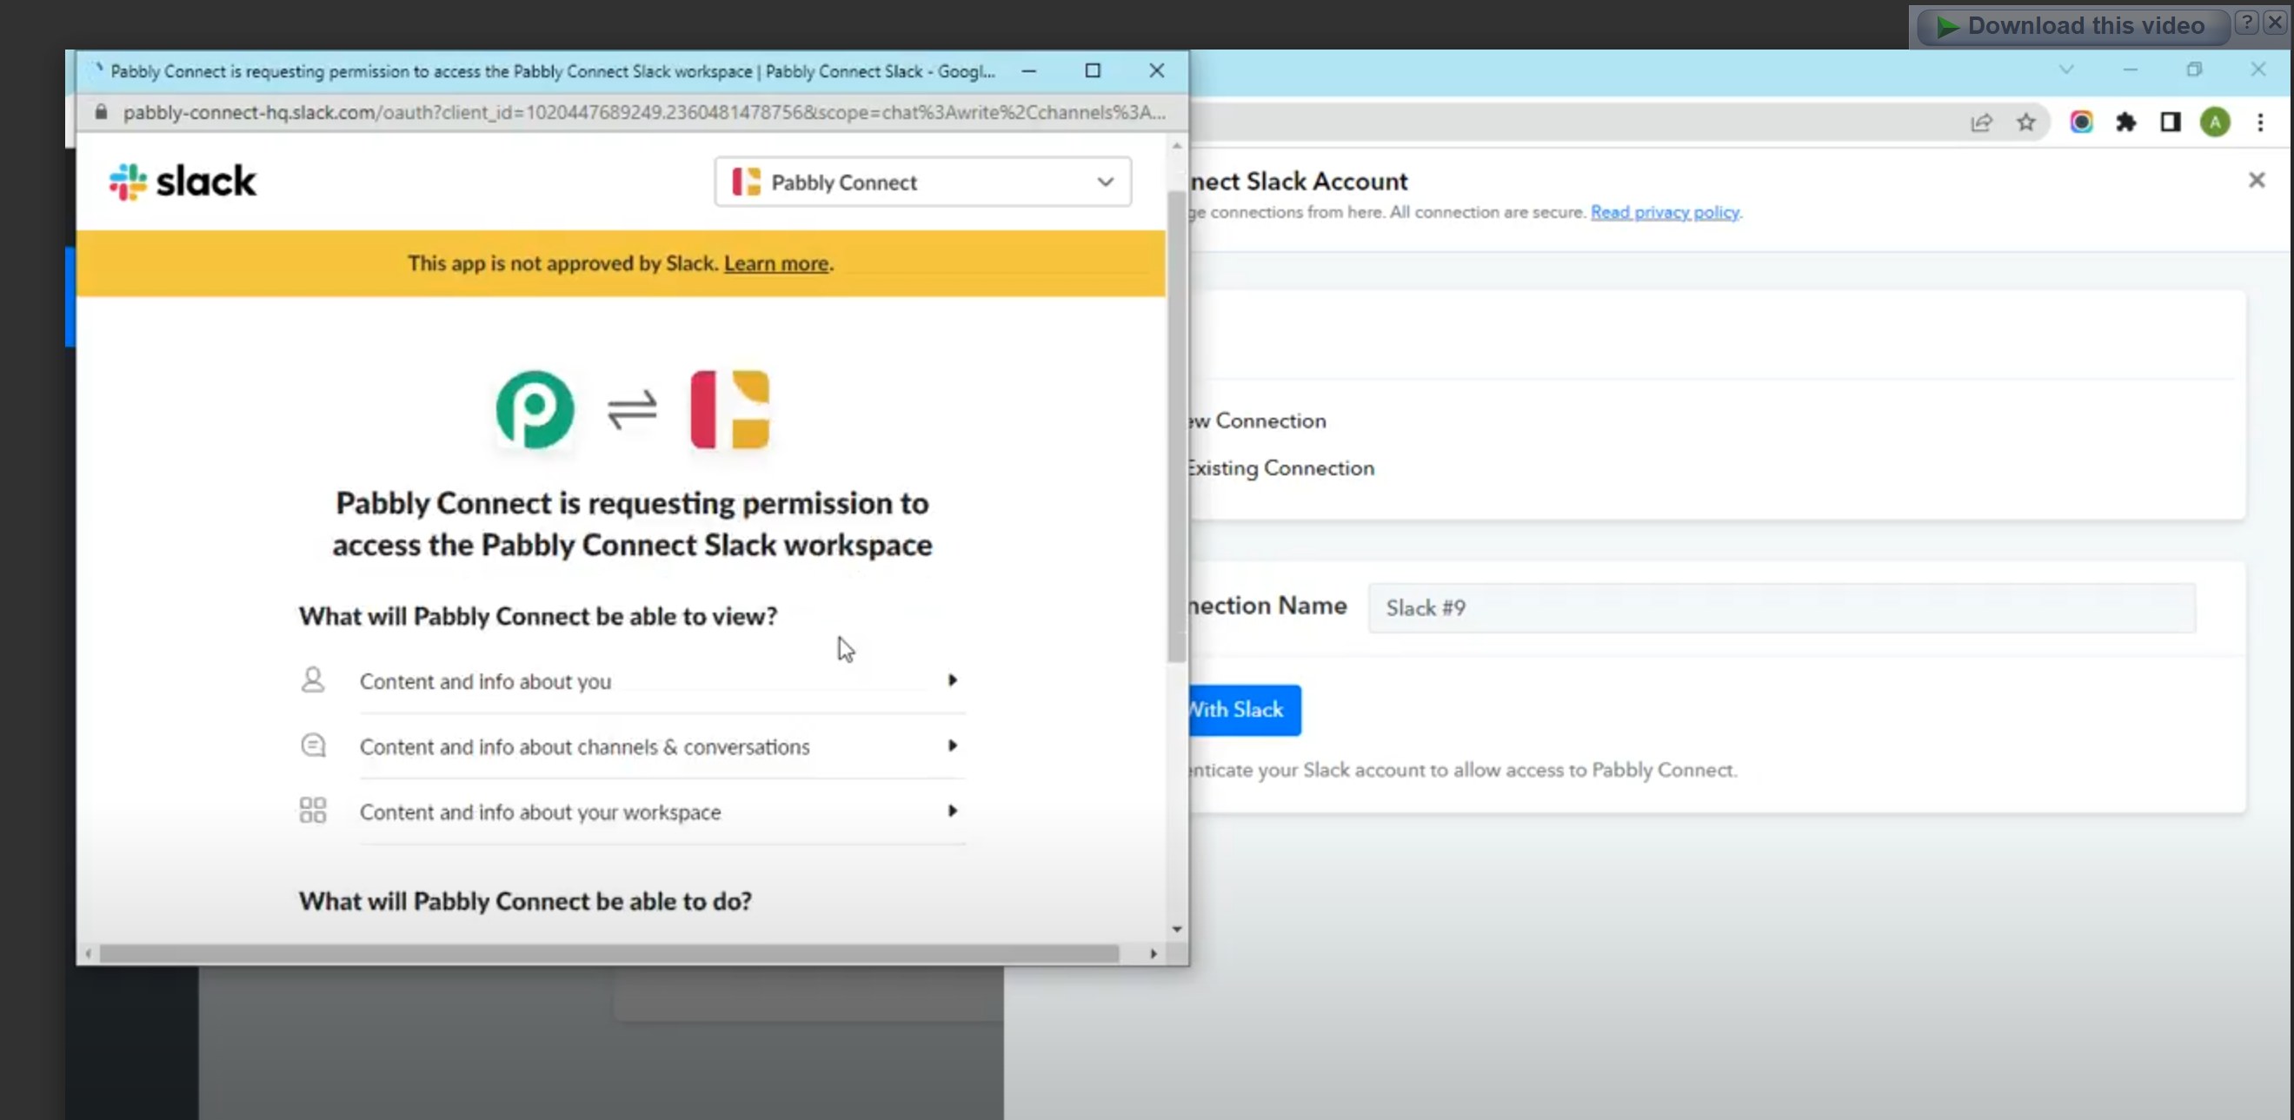Open the browser extensions puzzle icon
This screenshot has width=2294, height=1120.
pyautogui.click(x=2125, y=123)
